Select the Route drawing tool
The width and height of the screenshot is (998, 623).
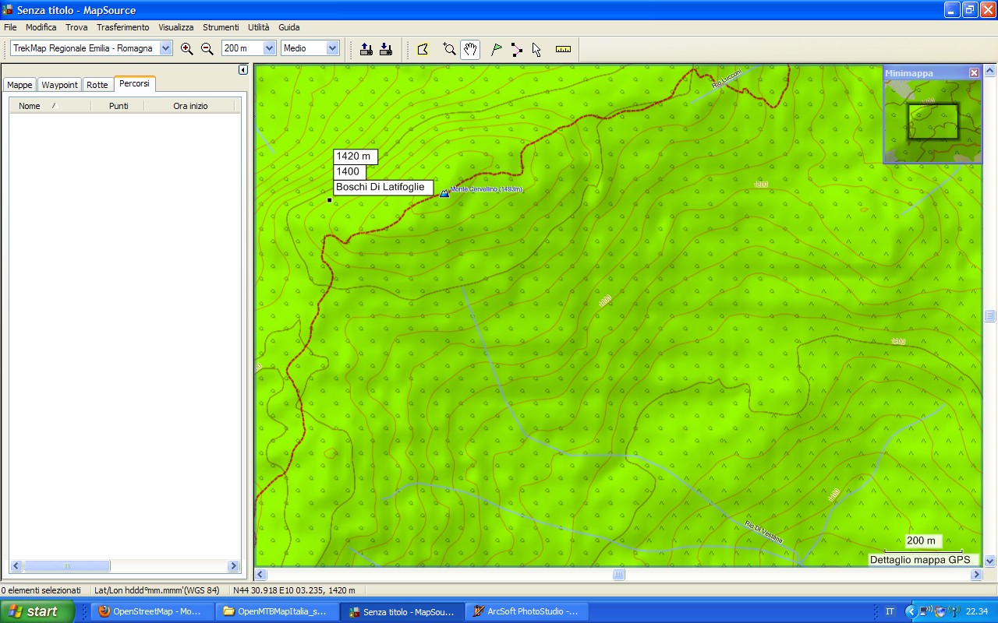(x=516, y=49)
